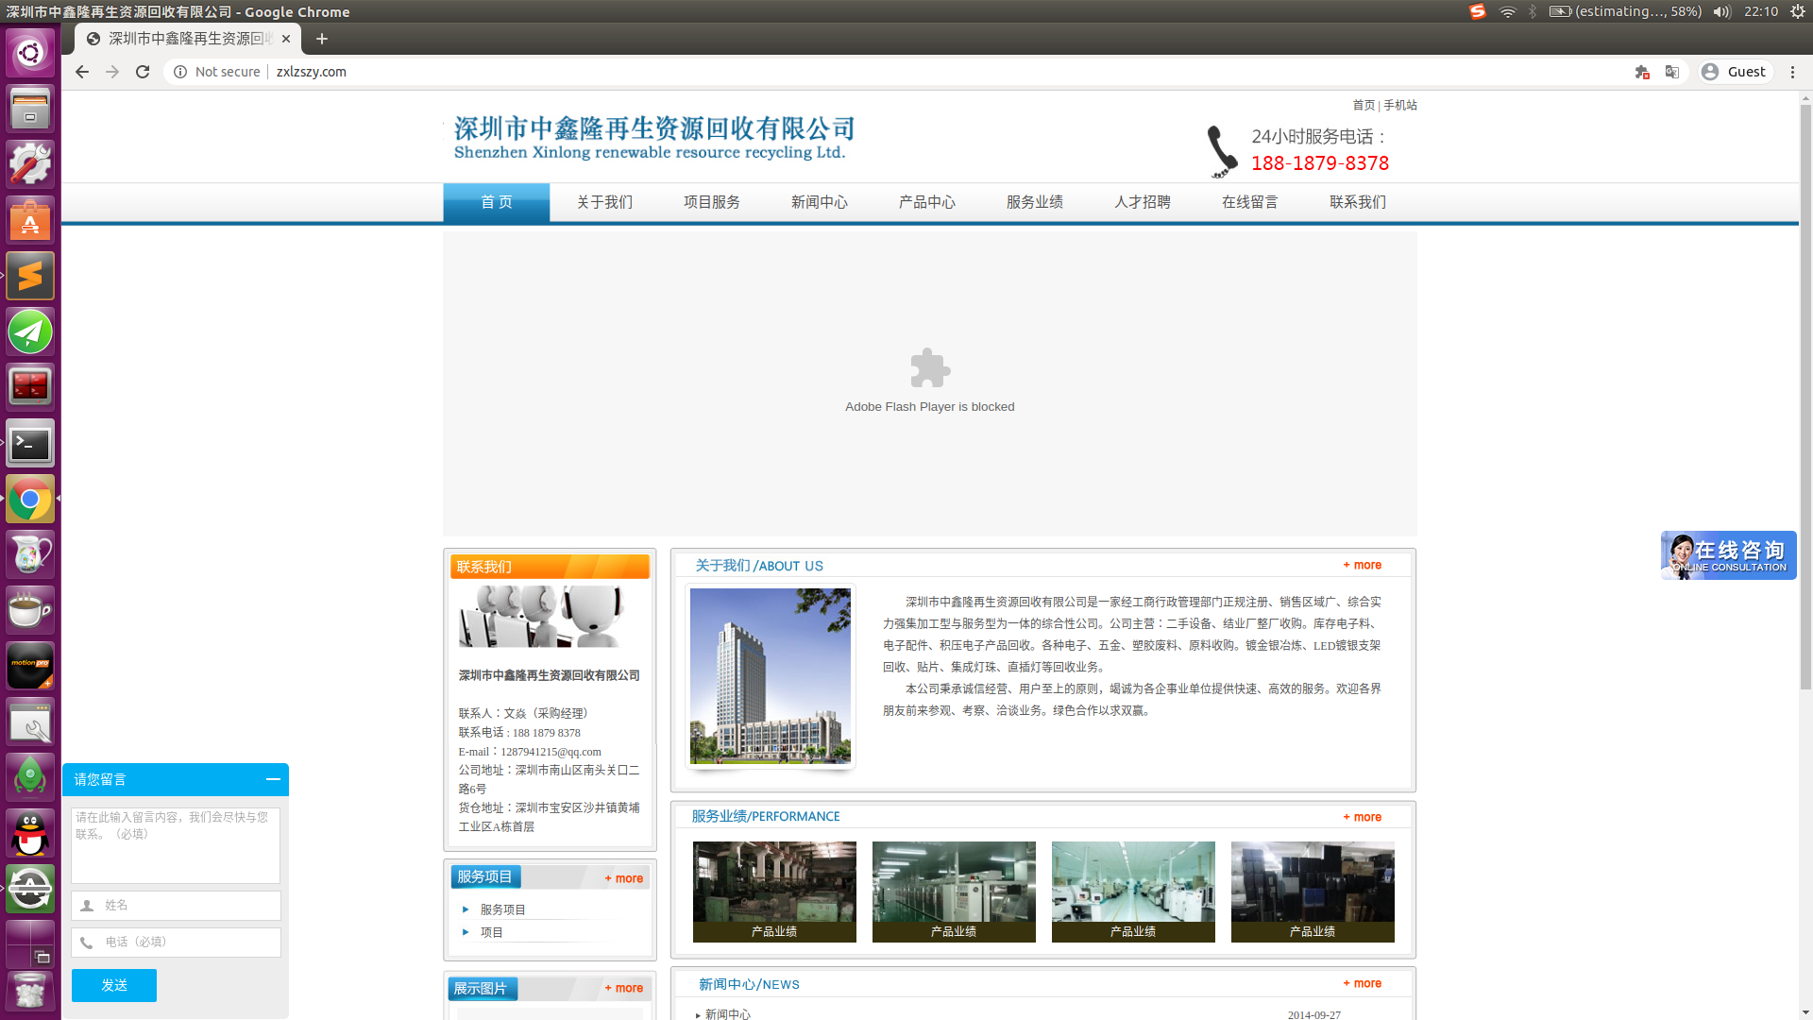
Task: Select the 产品中心 navigation tab
Action: (926, 202)
